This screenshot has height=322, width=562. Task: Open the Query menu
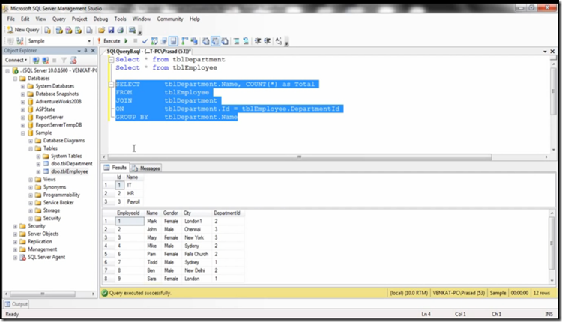(58, 19)
